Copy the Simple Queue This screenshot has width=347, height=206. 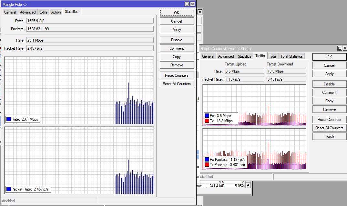coord(329,101)
